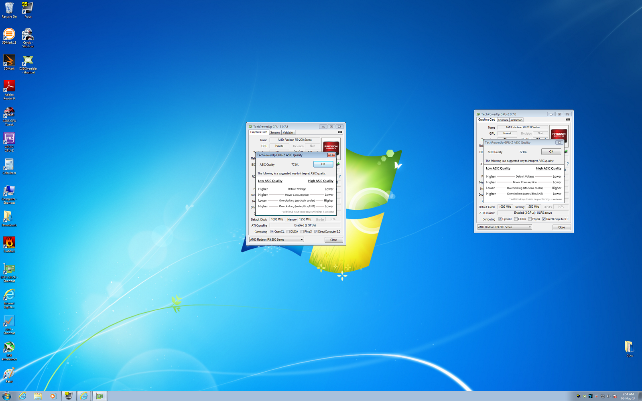Screen dimensions: 642x401
Task: Click the 1000 MHz Default Clock field in right GPU-Z
Action: click(505, 207)
